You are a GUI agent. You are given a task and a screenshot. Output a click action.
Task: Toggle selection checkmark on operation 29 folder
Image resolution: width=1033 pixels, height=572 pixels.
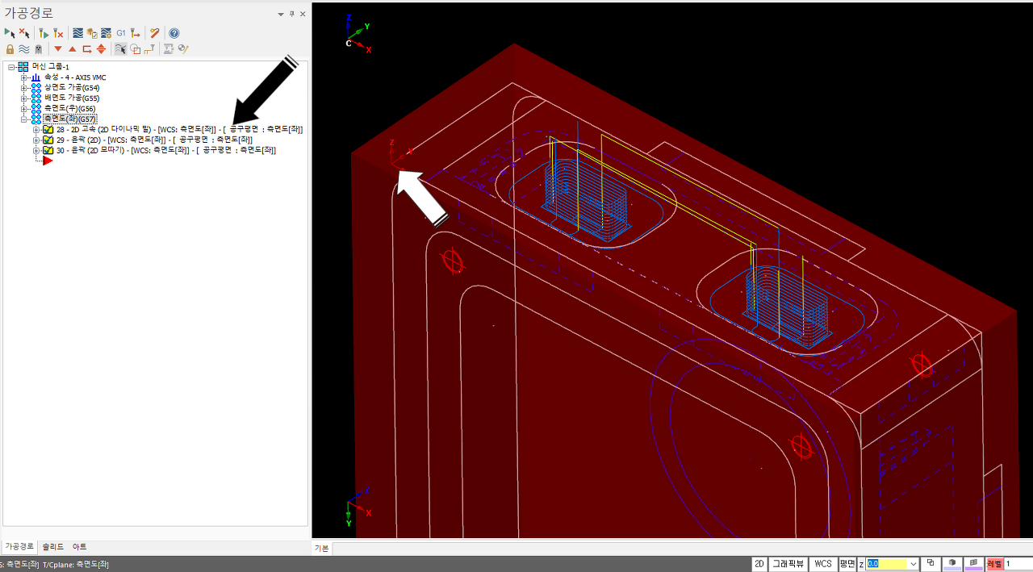[x=48, y=140]
